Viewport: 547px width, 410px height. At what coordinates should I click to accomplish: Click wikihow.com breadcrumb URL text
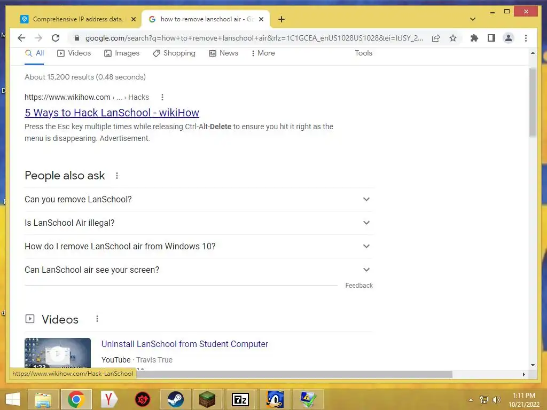(x=67, y=97)
